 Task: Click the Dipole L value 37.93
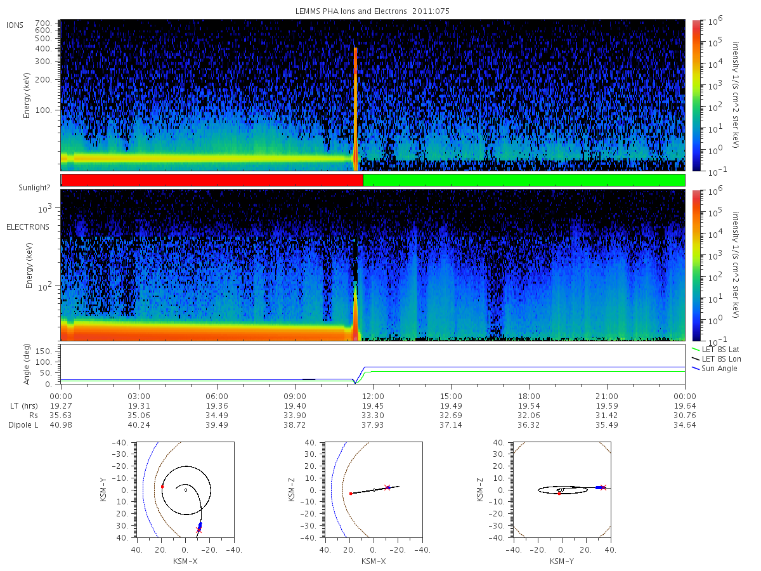[x=373, y=425]
